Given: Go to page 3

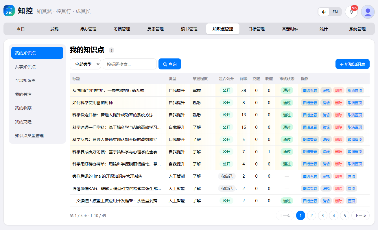Looking at the screenshot, I should pos(322,216).
